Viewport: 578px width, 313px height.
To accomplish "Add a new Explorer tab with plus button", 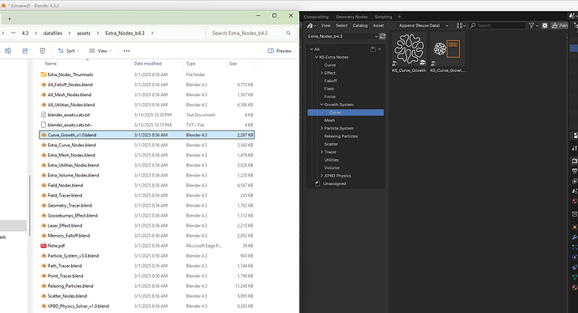I will [x=9, y=18].
